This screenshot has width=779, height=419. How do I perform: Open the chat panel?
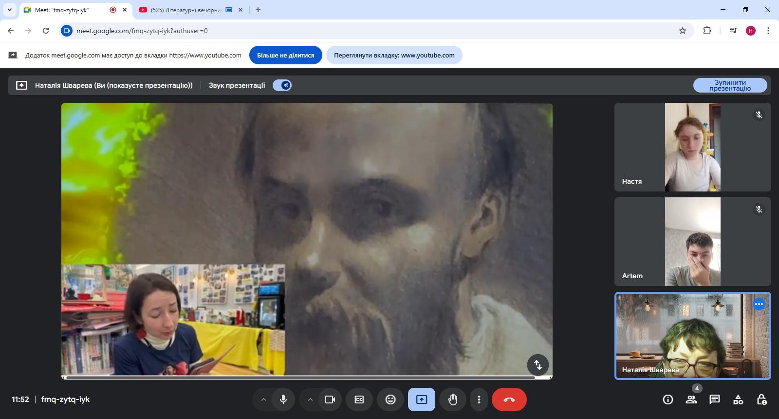tap(715, 400)
